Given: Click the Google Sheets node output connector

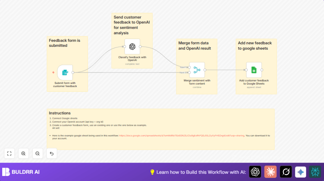Looking at the screenshot, I should tap(262, 70).
